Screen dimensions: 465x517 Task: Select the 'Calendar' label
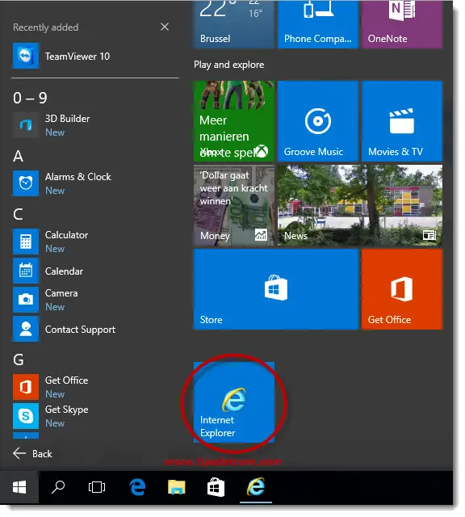tap(64, 271)
